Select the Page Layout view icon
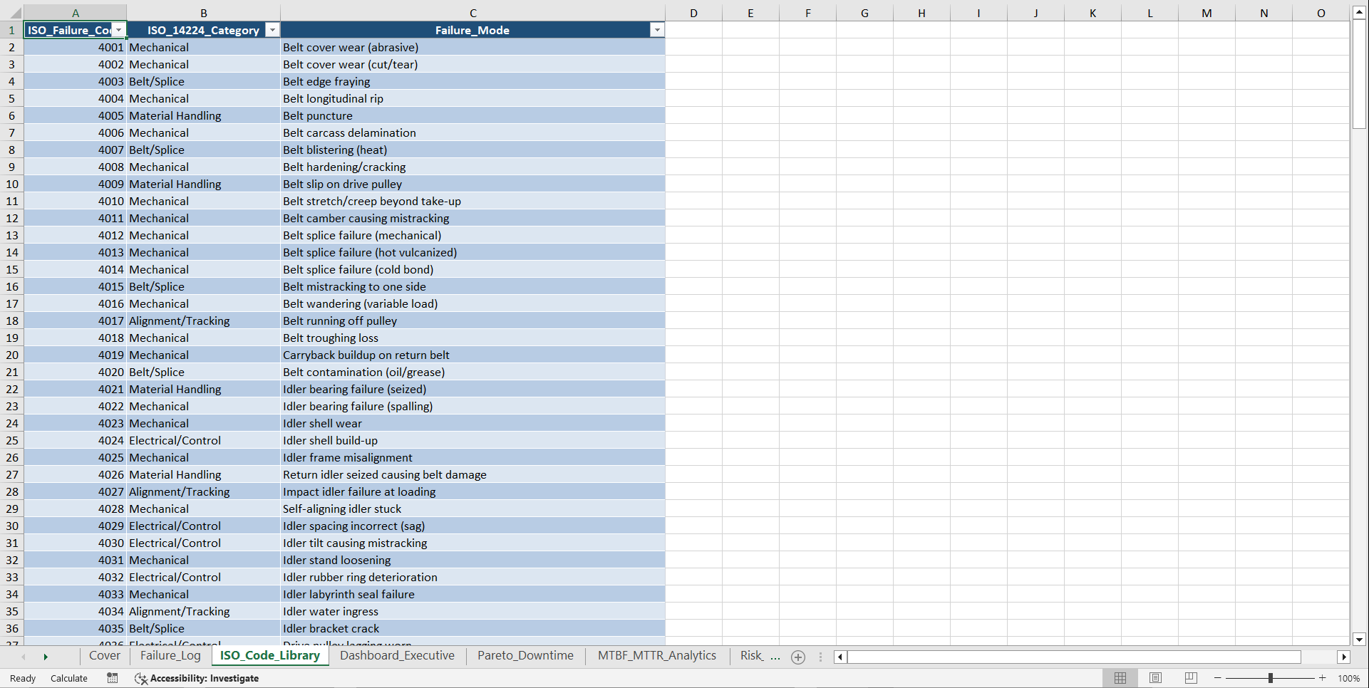 [x=1155, y=678]
